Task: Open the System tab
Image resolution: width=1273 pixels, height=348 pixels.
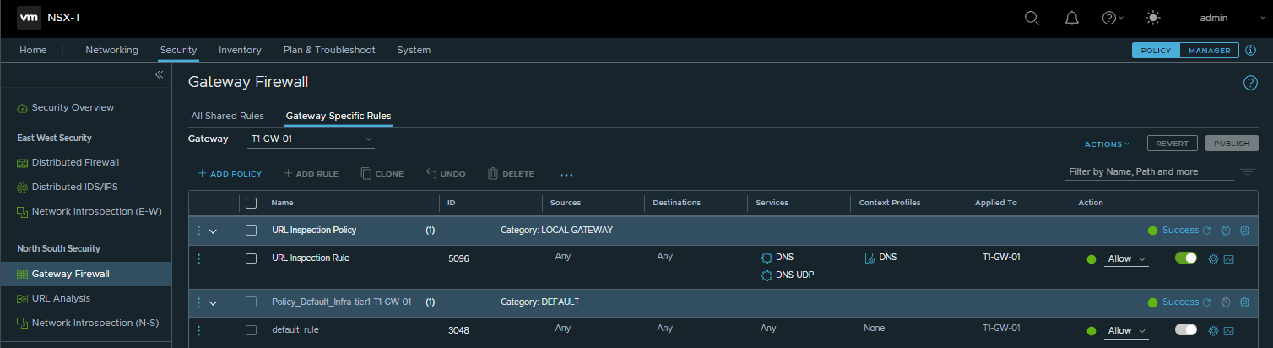Action: [x=414, y=50]
